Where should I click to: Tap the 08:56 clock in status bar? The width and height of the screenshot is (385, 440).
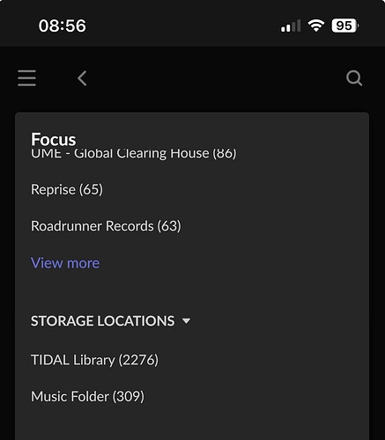63,26
